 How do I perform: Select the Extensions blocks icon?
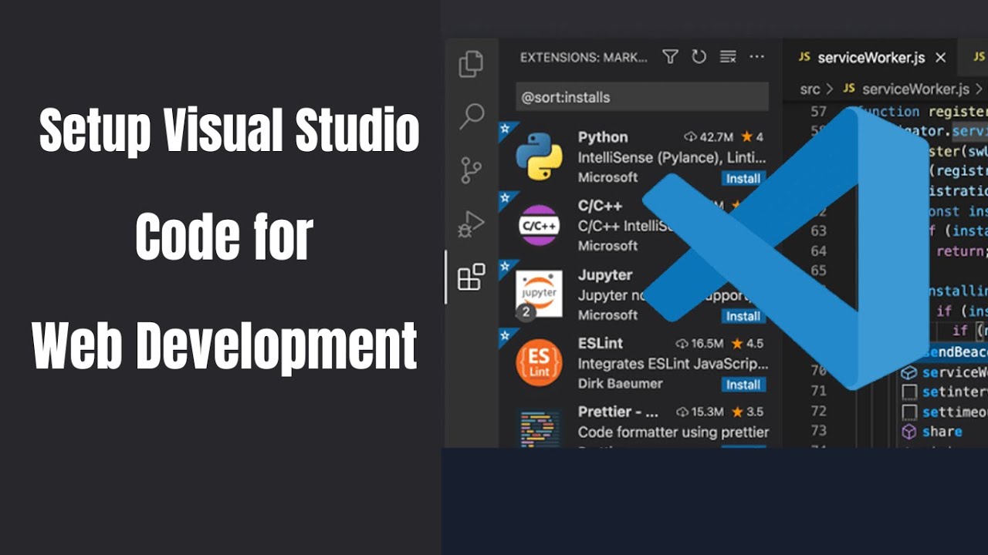point(471,277)
